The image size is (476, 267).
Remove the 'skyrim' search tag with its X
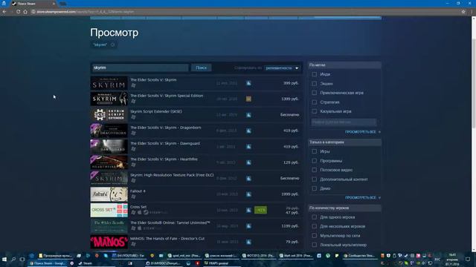(x=112, y=44)
